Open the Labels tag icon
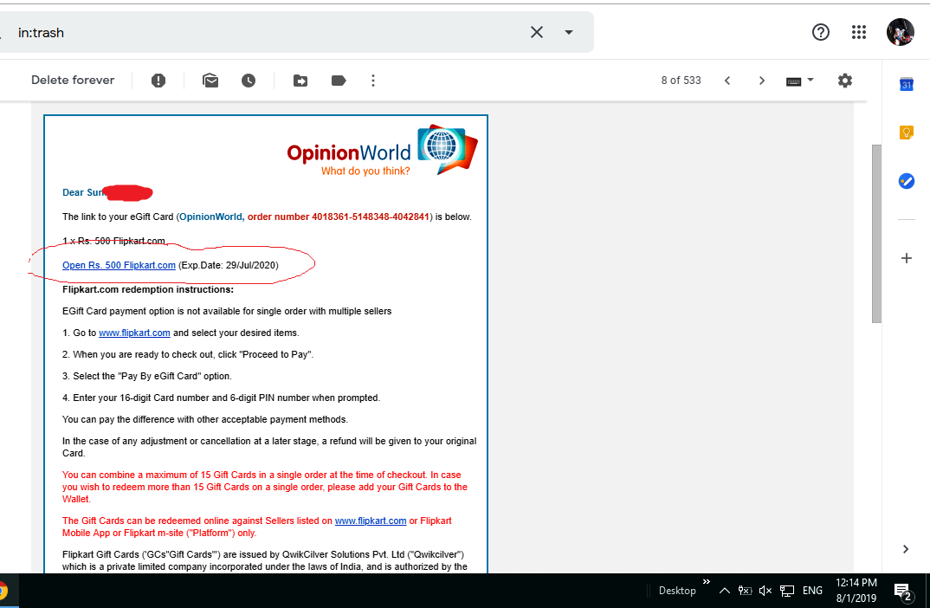 coord(339,81)
